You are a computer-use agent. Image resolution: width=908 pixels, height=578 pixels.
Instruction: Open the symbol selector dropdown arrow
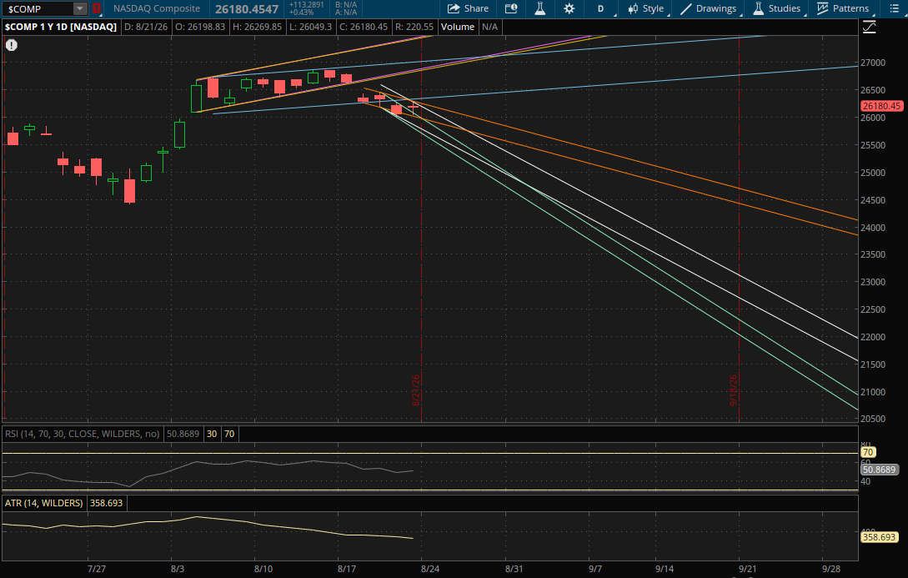(80, 8)
